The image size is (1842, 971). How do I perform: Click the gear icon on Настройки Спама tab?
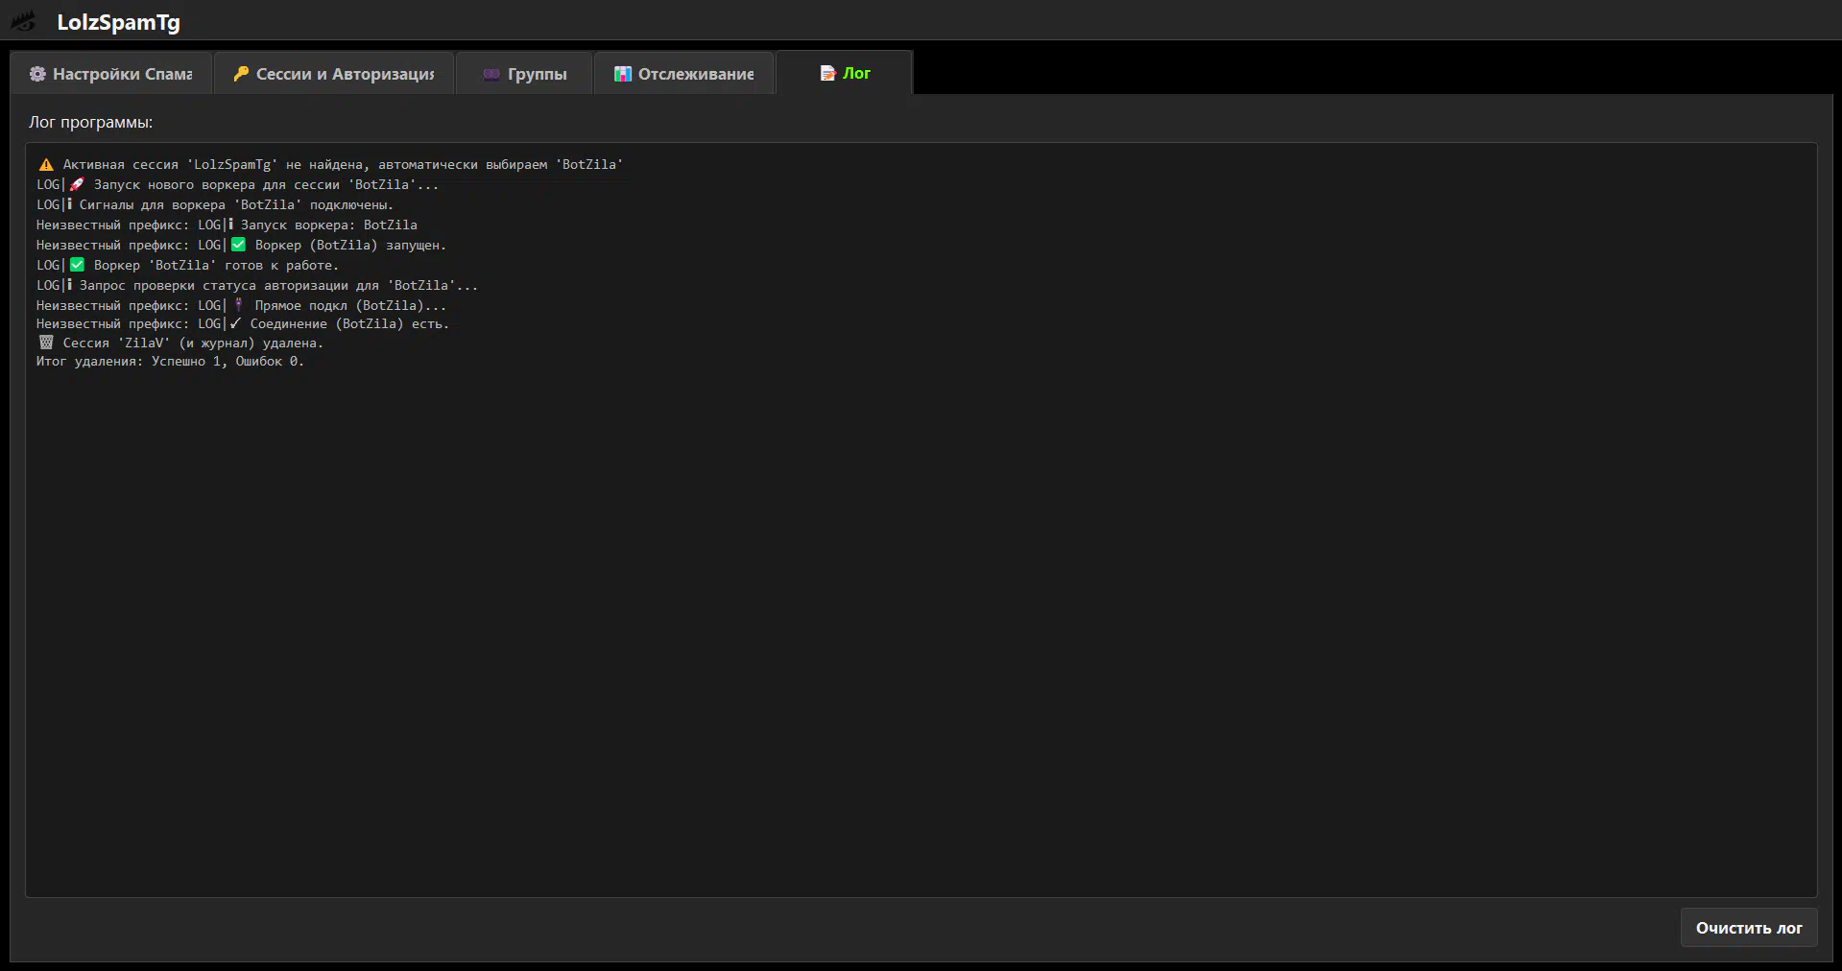pyautogui.click(x=37, y=74)
